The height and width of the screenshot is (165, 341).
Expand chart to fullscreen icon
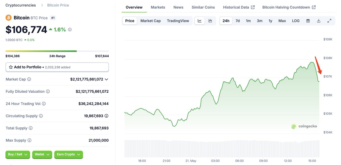pyautogui.click(x=329, y=21)
